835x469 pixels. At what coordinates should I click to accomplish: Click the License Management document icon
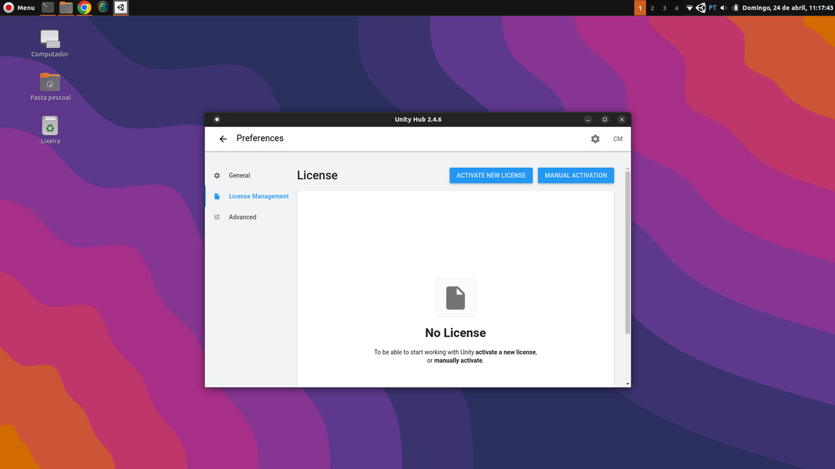217,196
